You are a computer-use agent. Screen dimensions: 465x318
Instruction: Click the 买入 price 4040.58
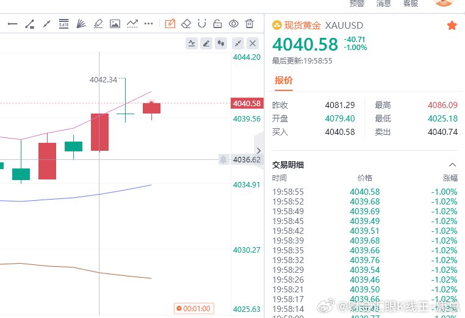[x=340, y=132]
